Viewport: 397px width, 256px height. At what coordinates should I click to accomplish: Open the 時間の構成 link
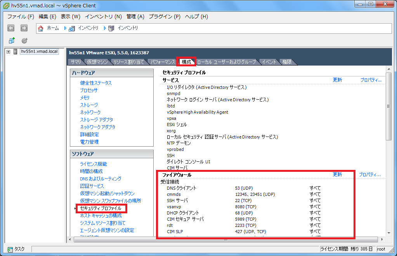pos(92,171)
